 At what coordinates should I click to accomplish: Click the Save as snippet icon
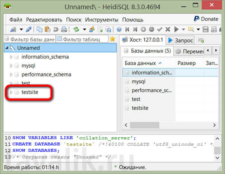coord(214,29)
